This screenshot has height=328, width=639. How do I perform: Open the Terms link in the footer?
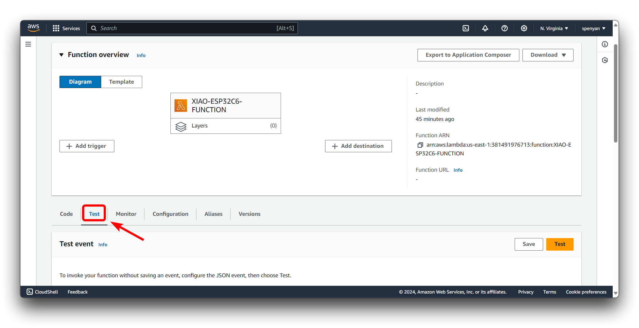(x=550, y=292)
